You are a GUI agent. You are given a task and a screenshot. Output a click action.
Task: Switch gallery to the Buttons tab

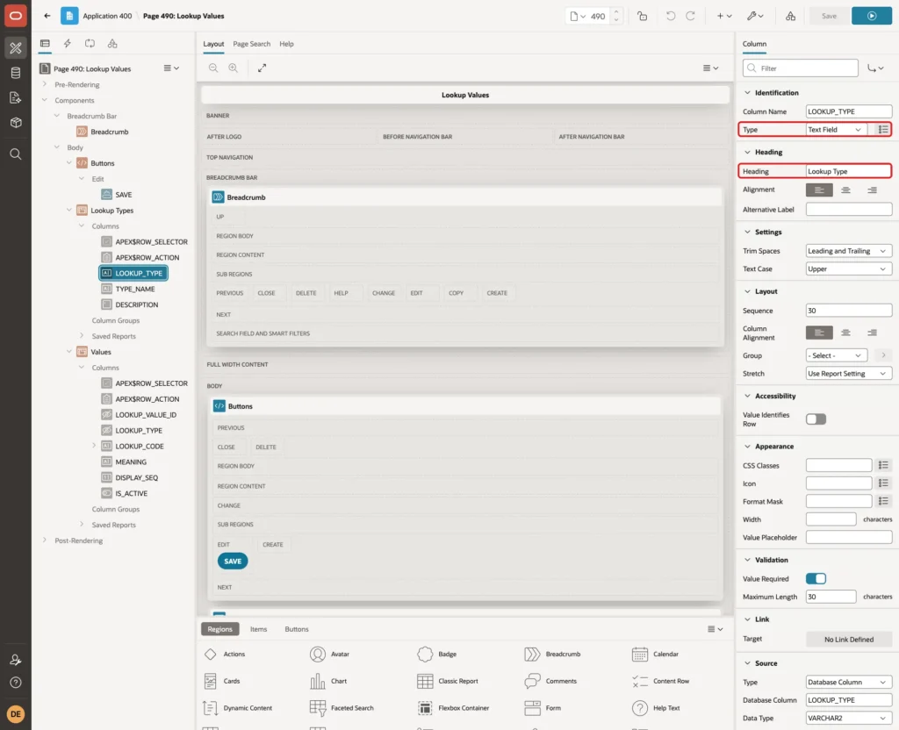coord(297,629)
